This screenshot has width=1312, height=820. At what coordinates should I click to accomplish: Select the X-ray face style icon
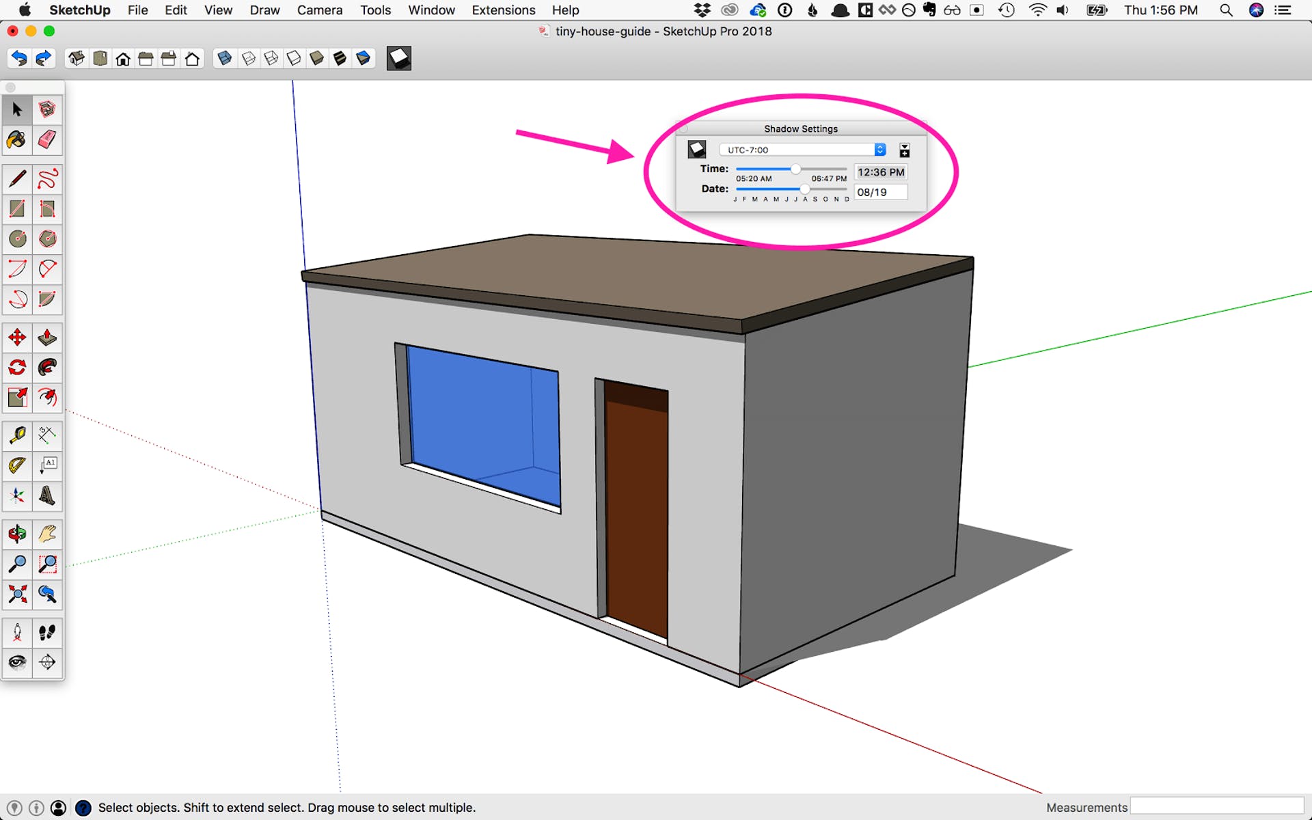[225, 59]
